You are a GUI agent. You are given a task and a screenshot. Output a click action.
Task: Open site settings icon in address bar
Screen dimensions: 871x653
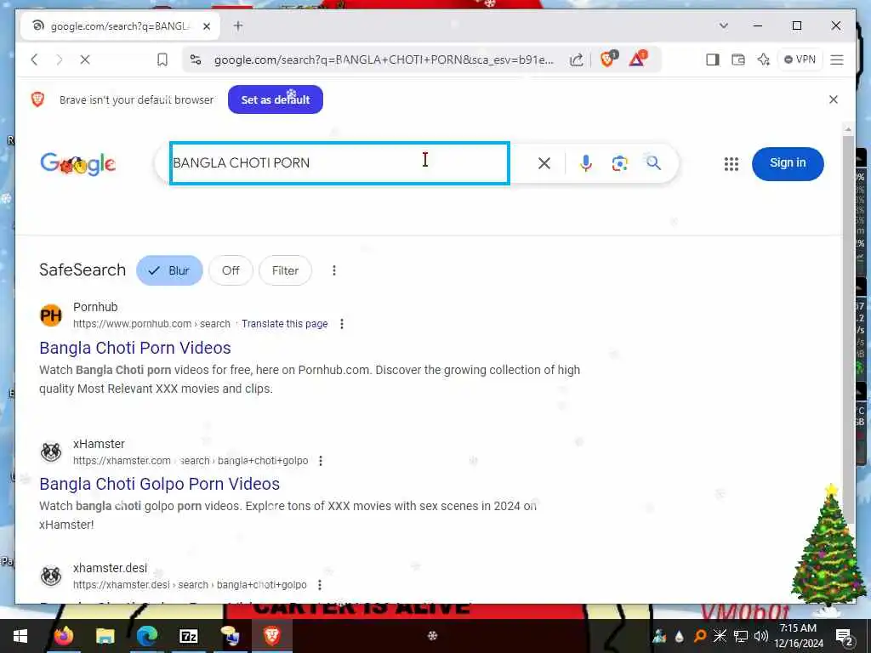[x=196, y=60]
